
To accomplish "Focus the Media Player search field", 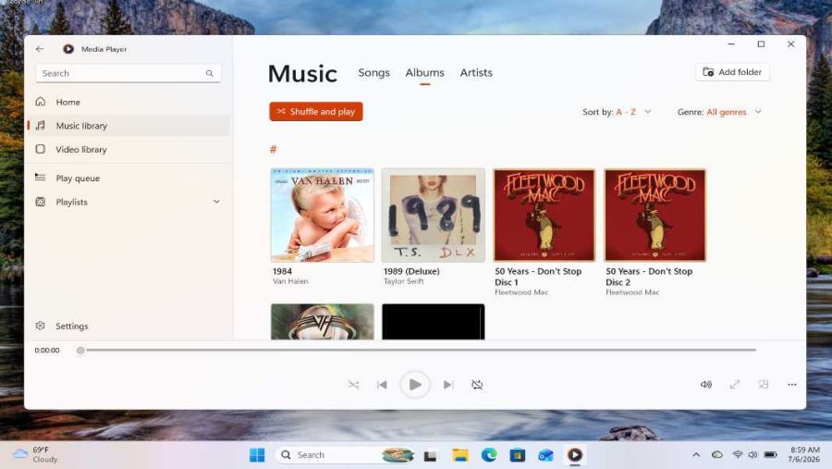I will pyautogui.click(x=128, y=73).
